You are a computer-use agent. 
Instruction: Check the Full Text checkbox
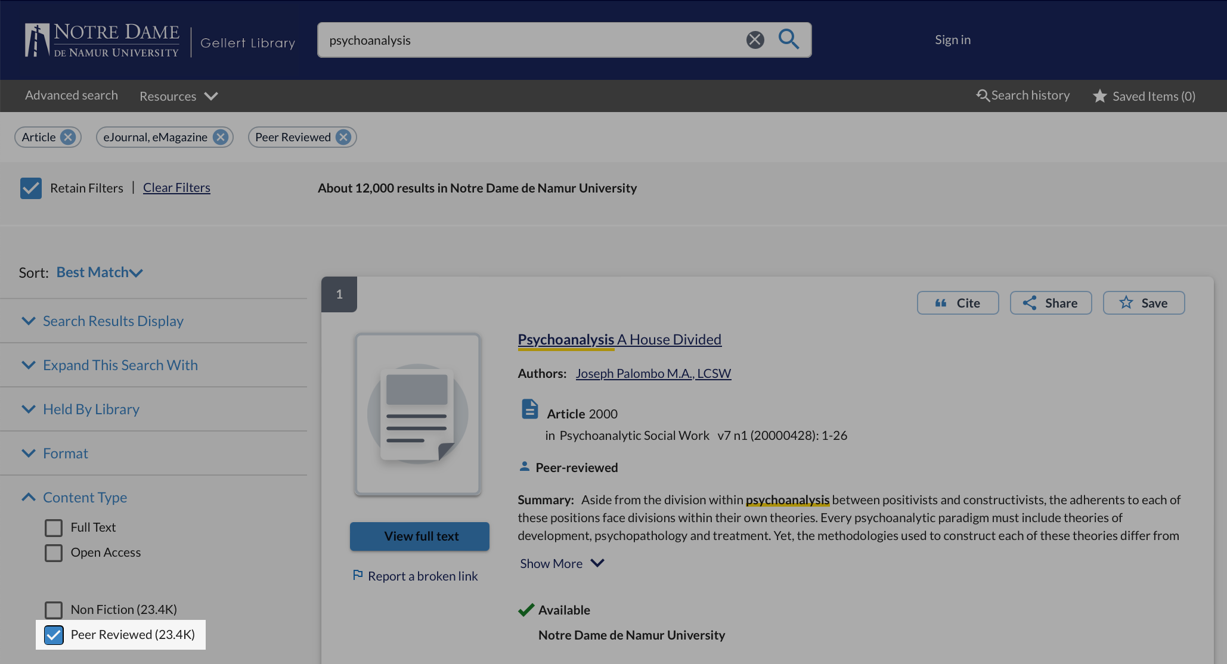tap(54, 528)
